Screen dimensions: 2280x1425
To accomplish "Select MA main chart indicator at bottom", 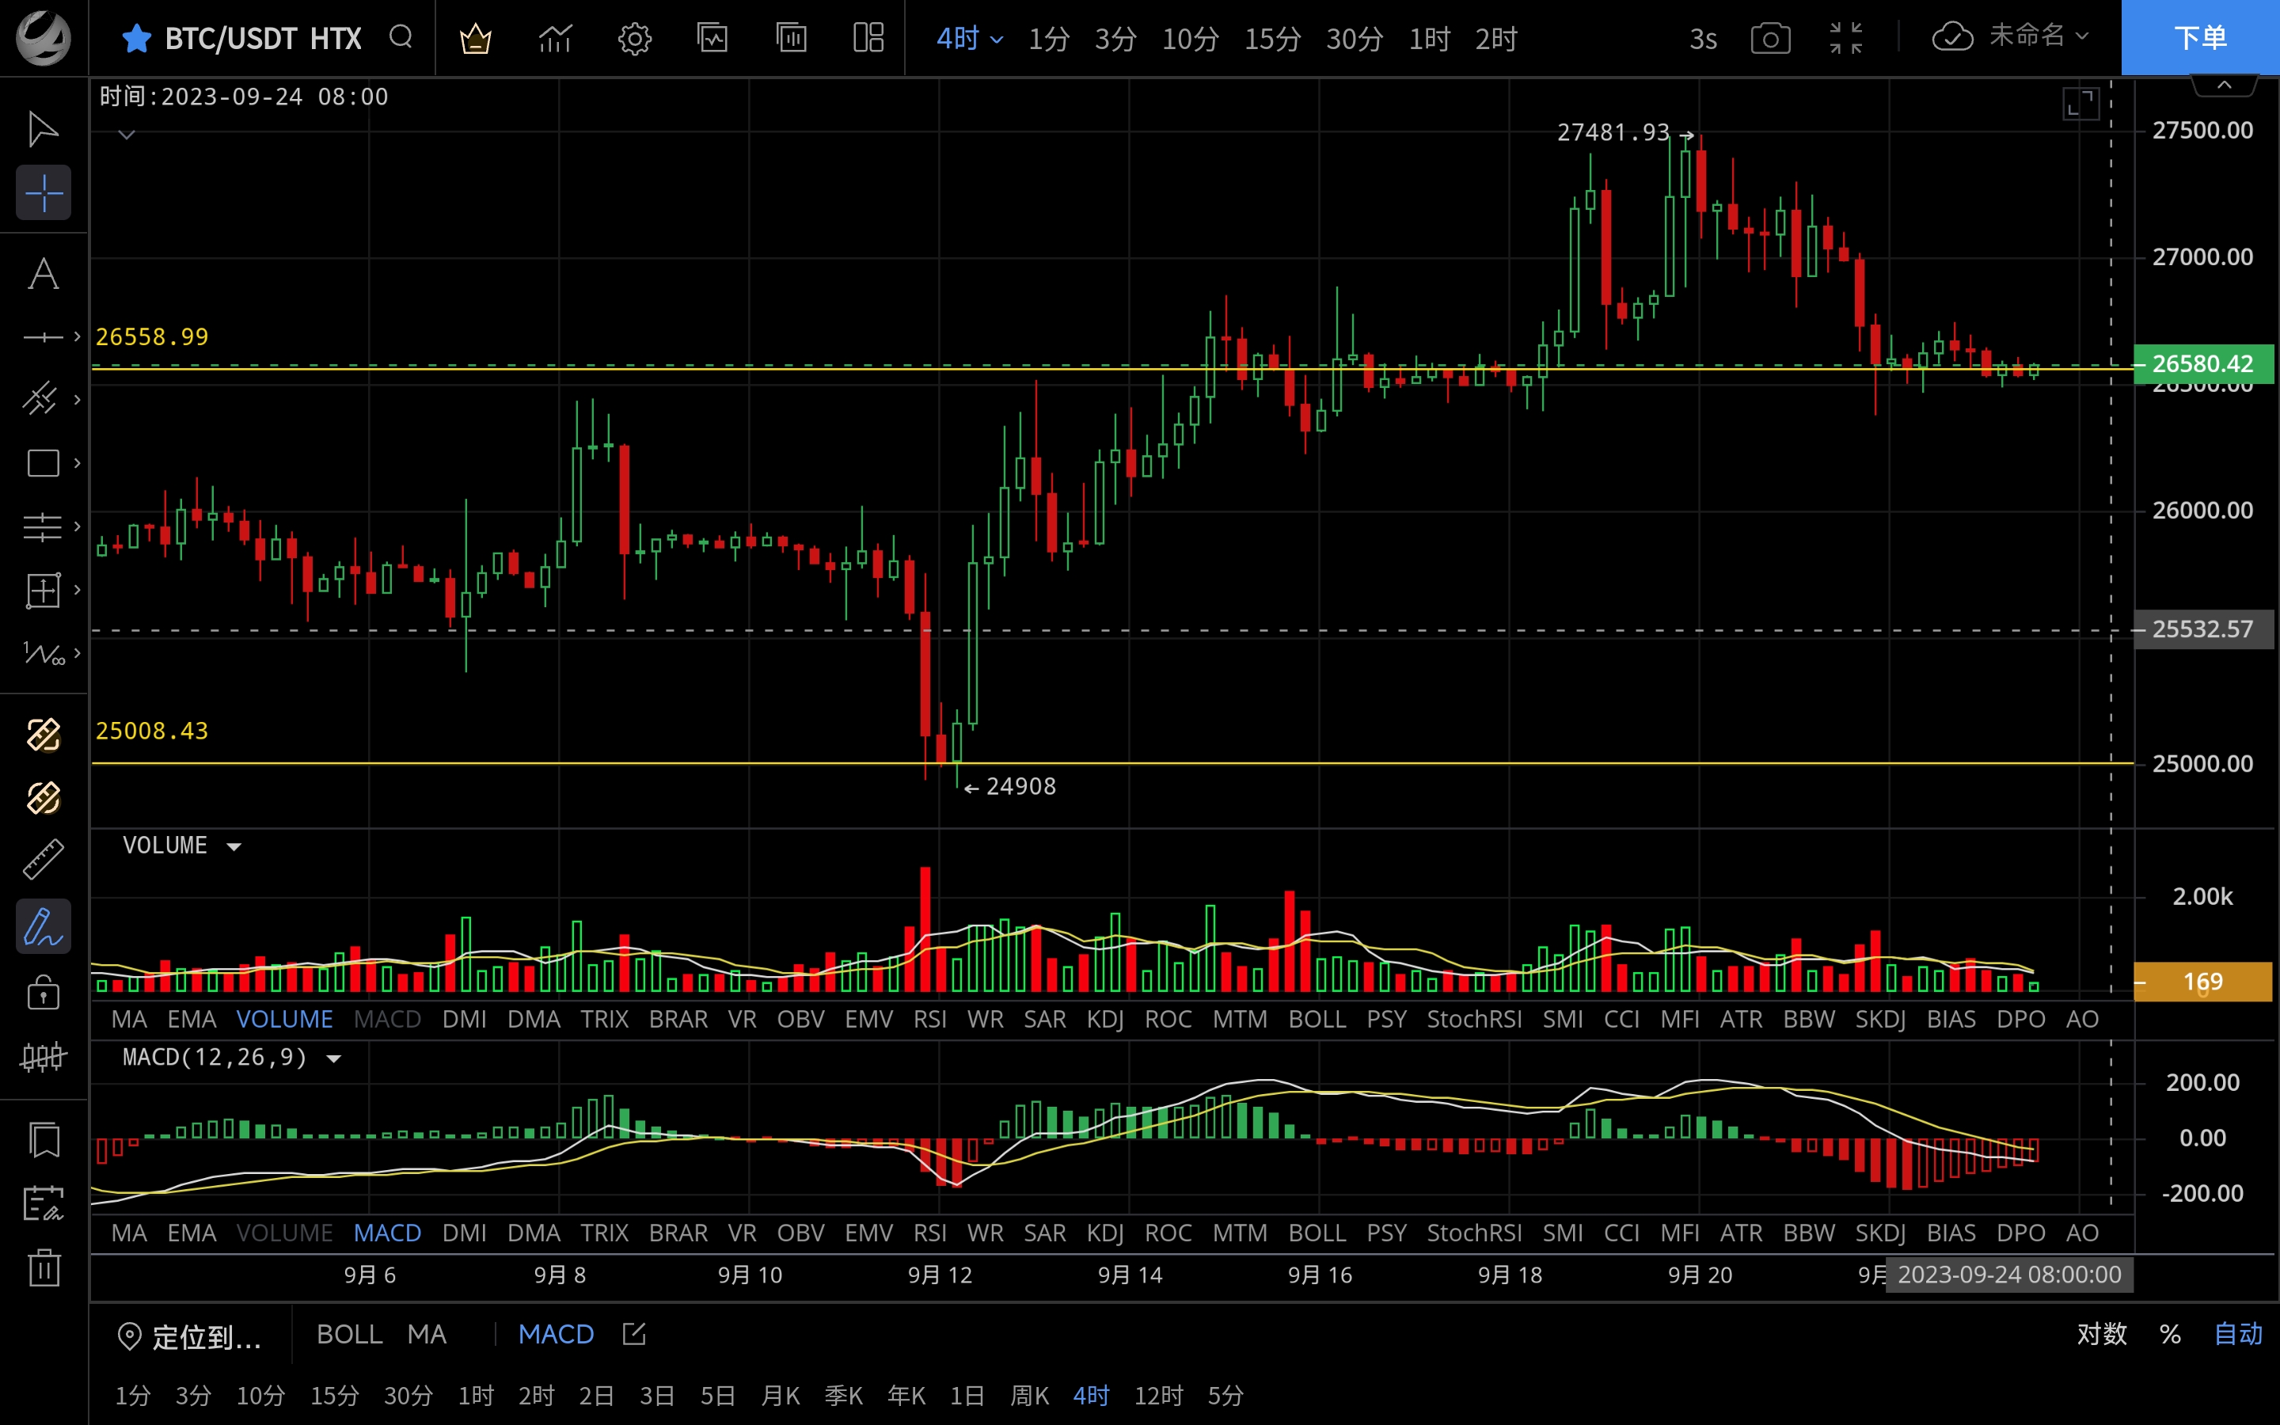I will click(x=427, y=1334).
